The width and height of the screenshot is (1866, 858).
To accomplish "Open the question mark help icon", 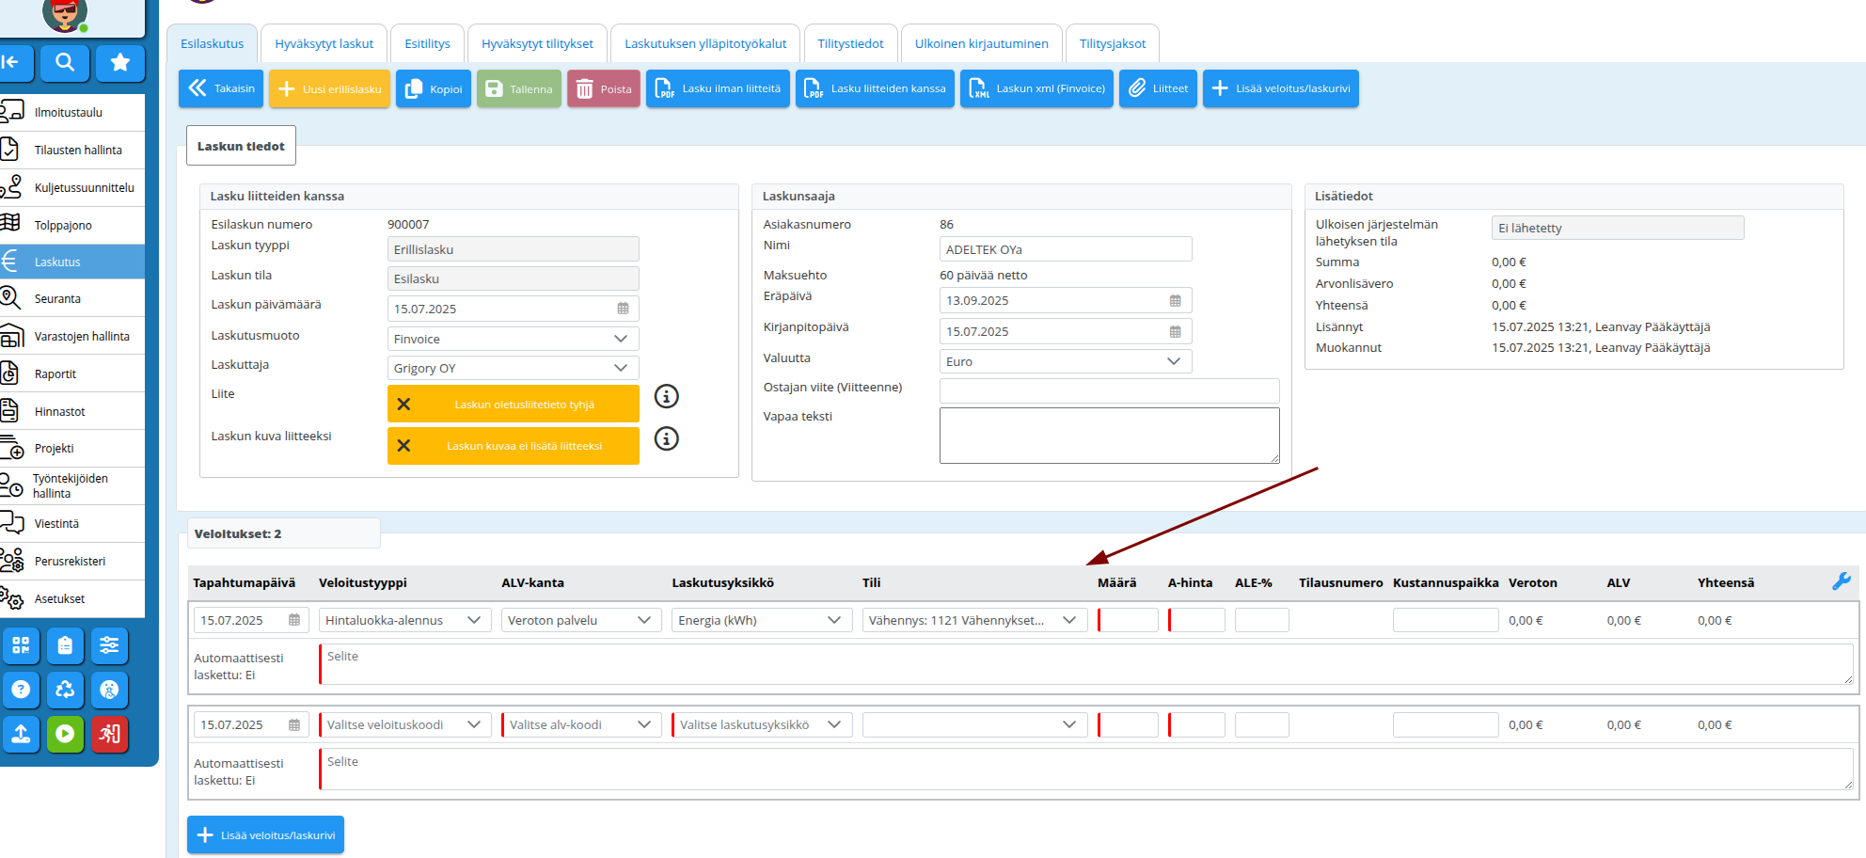I will point(21,690).
